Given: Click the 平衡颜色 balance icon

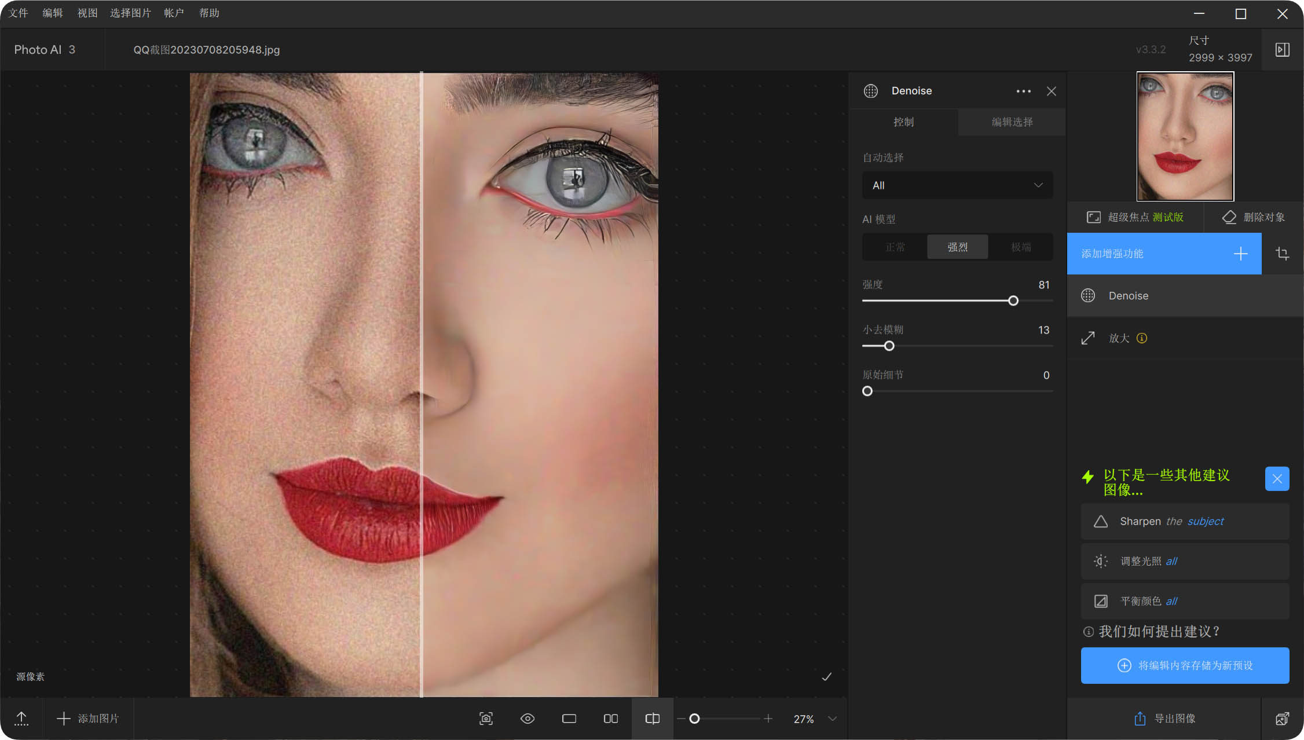Looking at the screenshot, I should [1101, 601].
